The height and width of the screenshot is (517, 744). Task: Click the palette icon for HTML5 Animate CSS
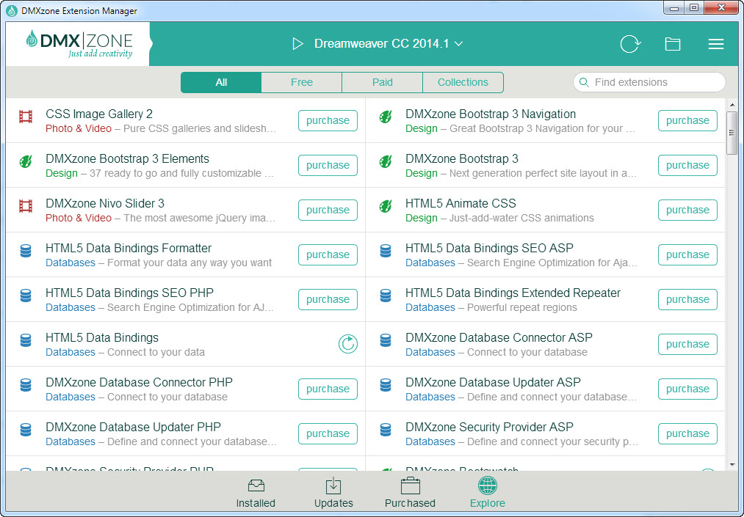(386, 206)
